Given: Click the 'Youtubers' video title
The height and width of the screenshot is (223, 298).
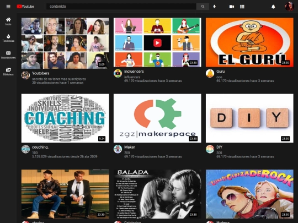Looking at the screenshot, I should tap(41, 73).
